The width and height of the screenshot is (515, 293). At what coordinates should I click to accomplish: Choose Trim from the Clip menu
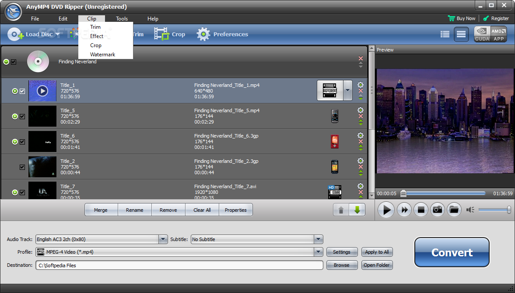[x=105, y=27]
